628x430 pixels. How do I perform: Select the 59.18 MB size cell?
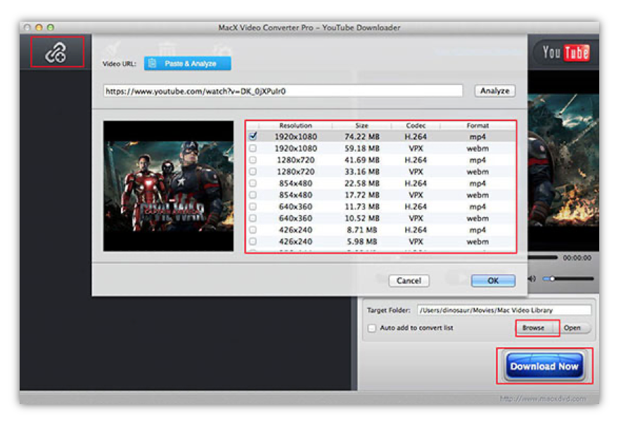click(361, 148)
